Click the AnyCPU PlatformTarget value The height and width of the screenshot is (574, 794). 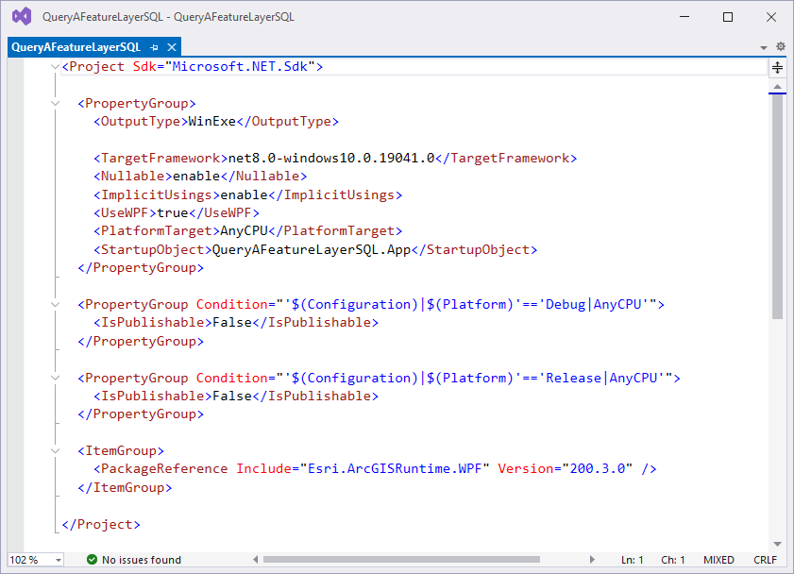(244, 230)
